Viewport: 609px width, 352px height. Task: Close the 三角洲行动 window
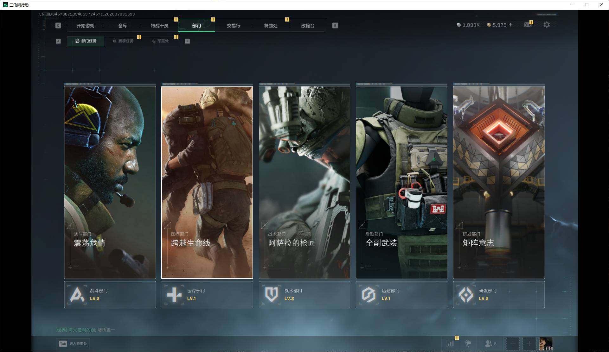point(601,5)
